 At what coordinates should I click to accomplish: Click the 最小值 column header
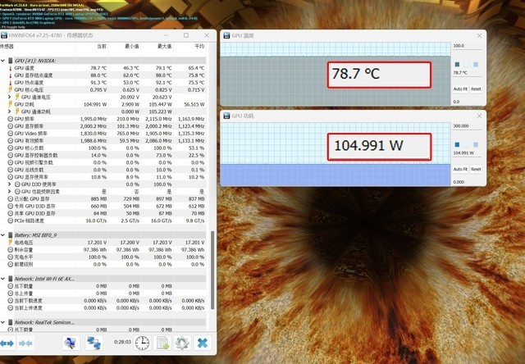point(132,47)
